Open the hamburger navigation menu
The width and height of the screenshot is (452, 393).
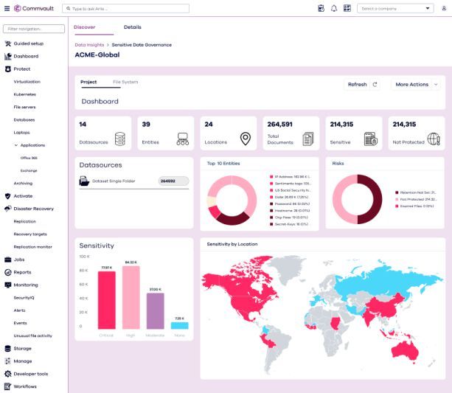tap(7, 8)
